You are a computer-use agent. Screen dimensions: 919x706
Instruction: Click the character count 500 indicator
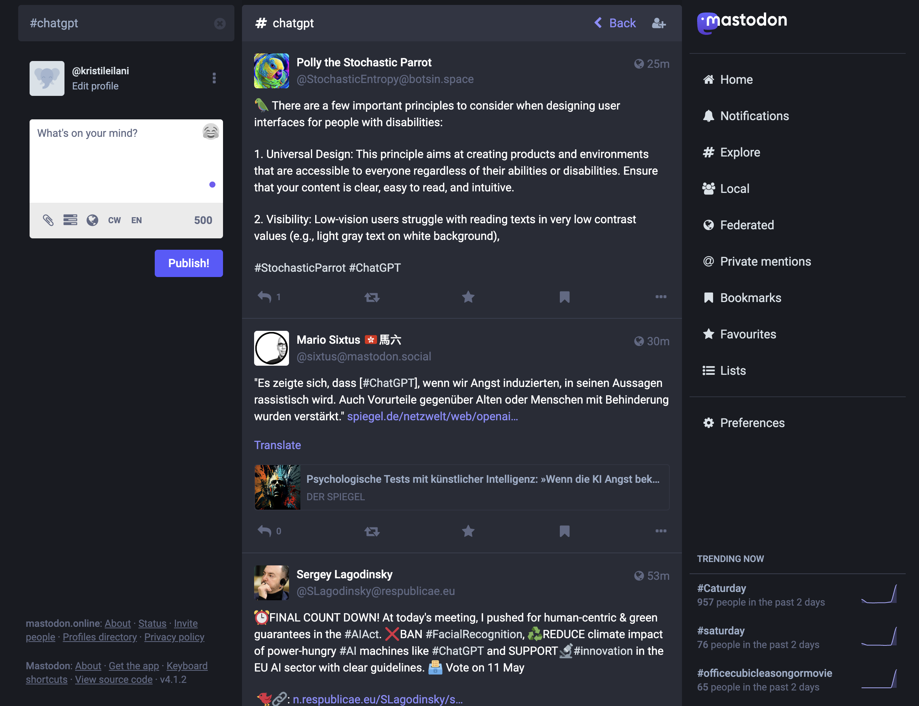[x=203, y=219]
